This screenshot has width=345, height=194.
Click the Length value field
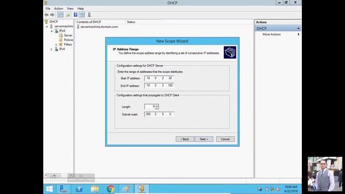coord(150,107)
